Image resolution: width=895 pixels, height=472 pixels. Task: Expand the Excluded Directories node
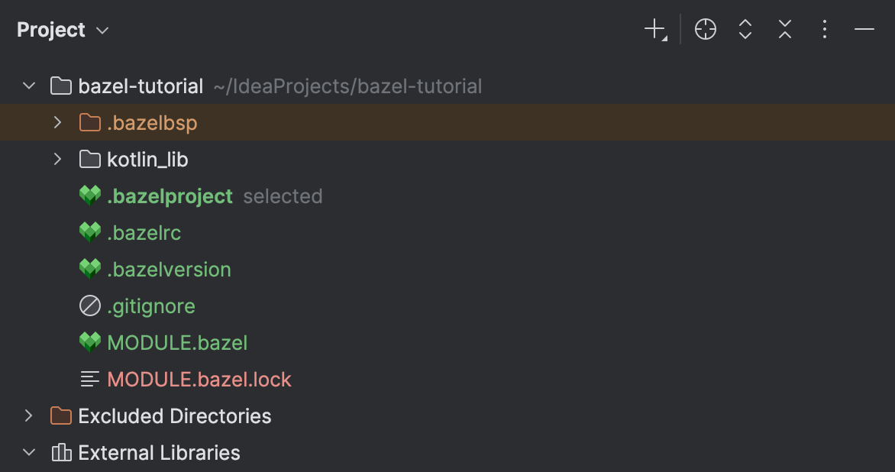pos(29,415)
